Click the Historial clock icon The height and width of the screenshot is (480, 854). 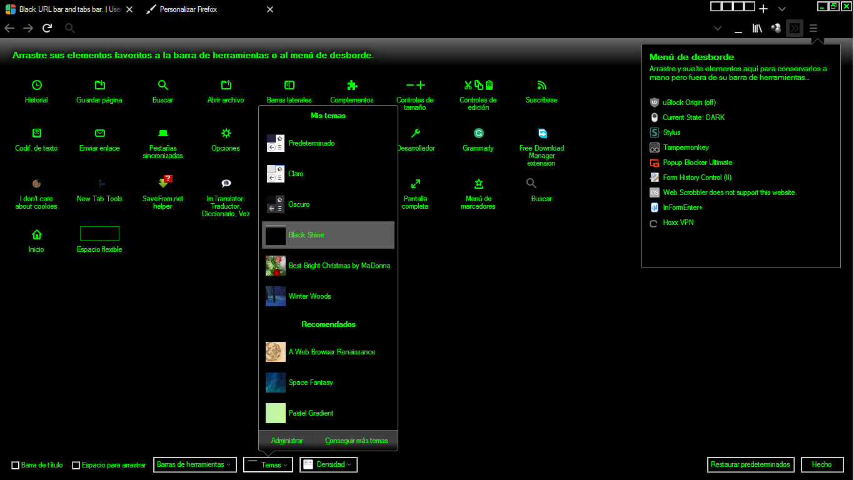click(x=36, y=85)
